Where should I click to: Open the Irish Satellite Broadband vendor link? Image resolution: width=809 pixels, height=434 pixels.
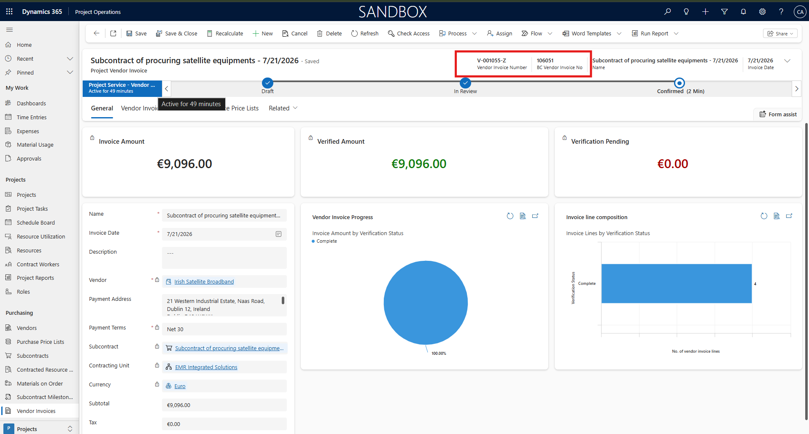[204, 282]
